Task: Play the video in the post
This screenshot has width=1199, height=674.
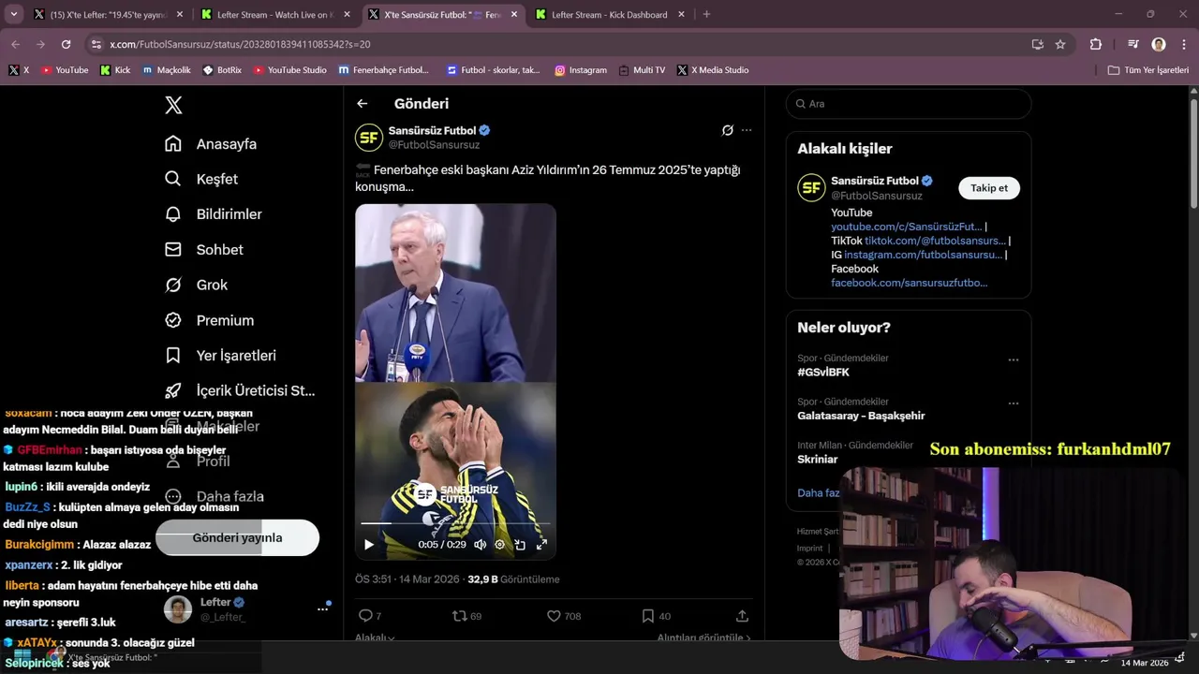Action: 369,544
